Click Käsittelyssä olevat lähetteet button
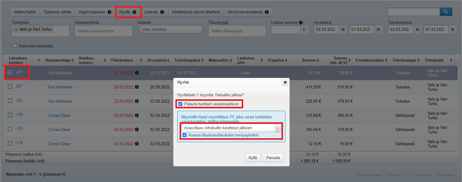 196,12
